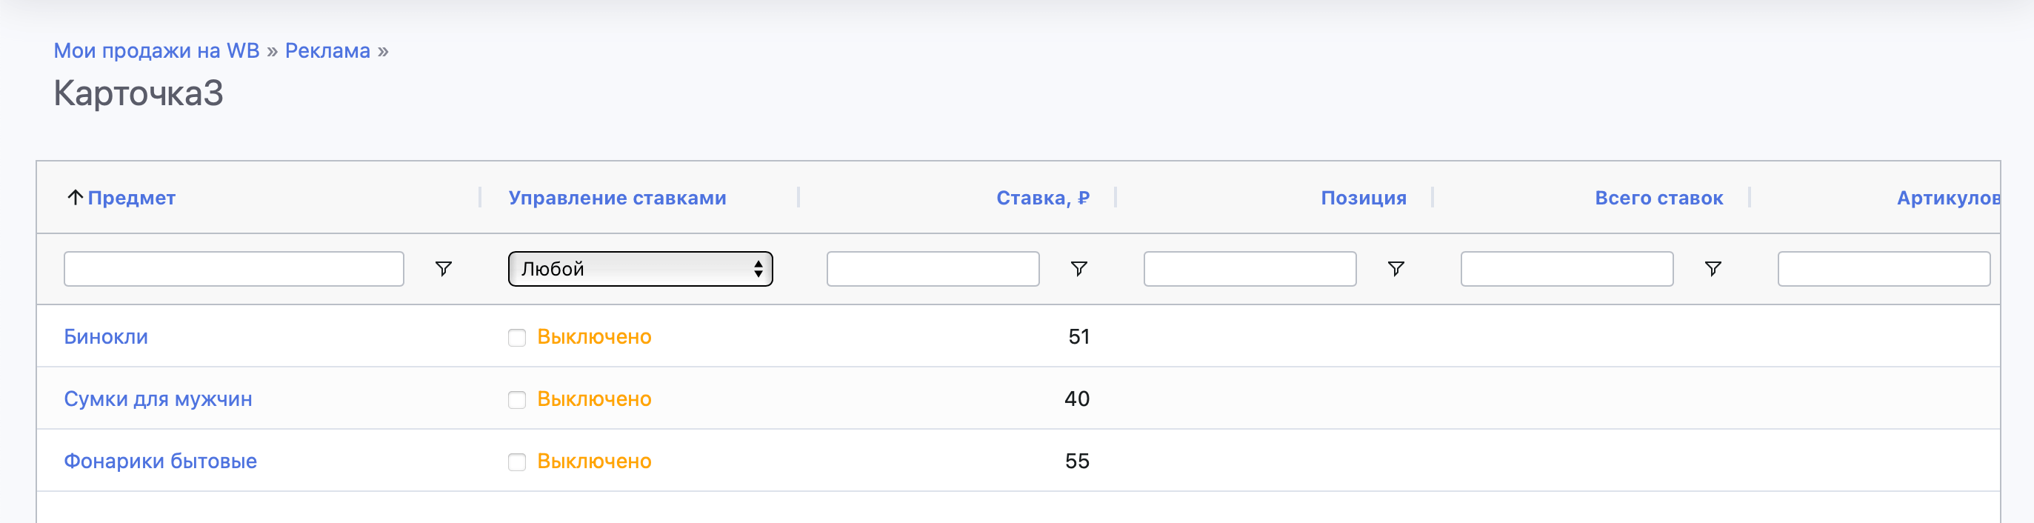Viewport: 2034px width, 523px height.
Task: Enable bid management for Бинокли
Action: coord(517,338)
